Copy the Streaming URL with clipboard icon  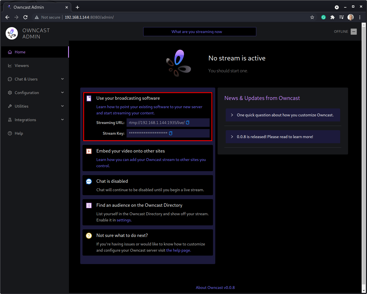[x=188, y=123]
